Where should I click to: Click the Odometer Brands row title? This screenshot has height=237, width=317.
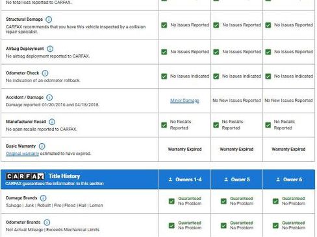[x=23, y=222]
